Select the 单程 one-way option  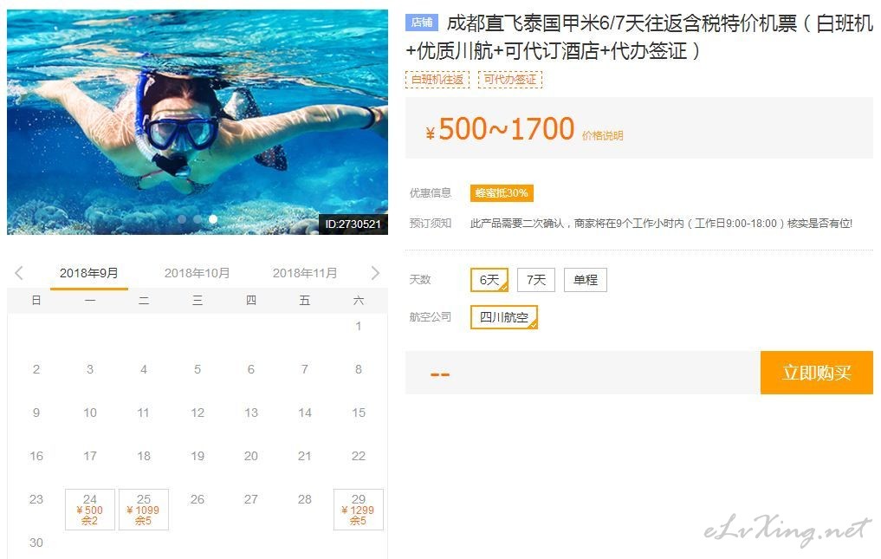click(x=586, y=279)
